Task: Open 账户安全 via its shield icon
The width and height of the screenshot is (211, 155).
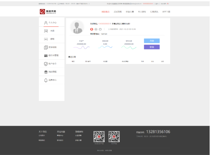Action: [46, 64]
